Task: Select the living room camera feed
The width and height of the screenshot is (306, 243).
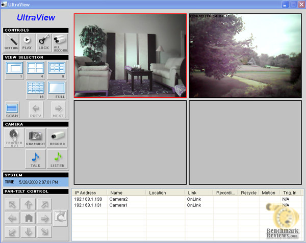Action: pos(130,56)
